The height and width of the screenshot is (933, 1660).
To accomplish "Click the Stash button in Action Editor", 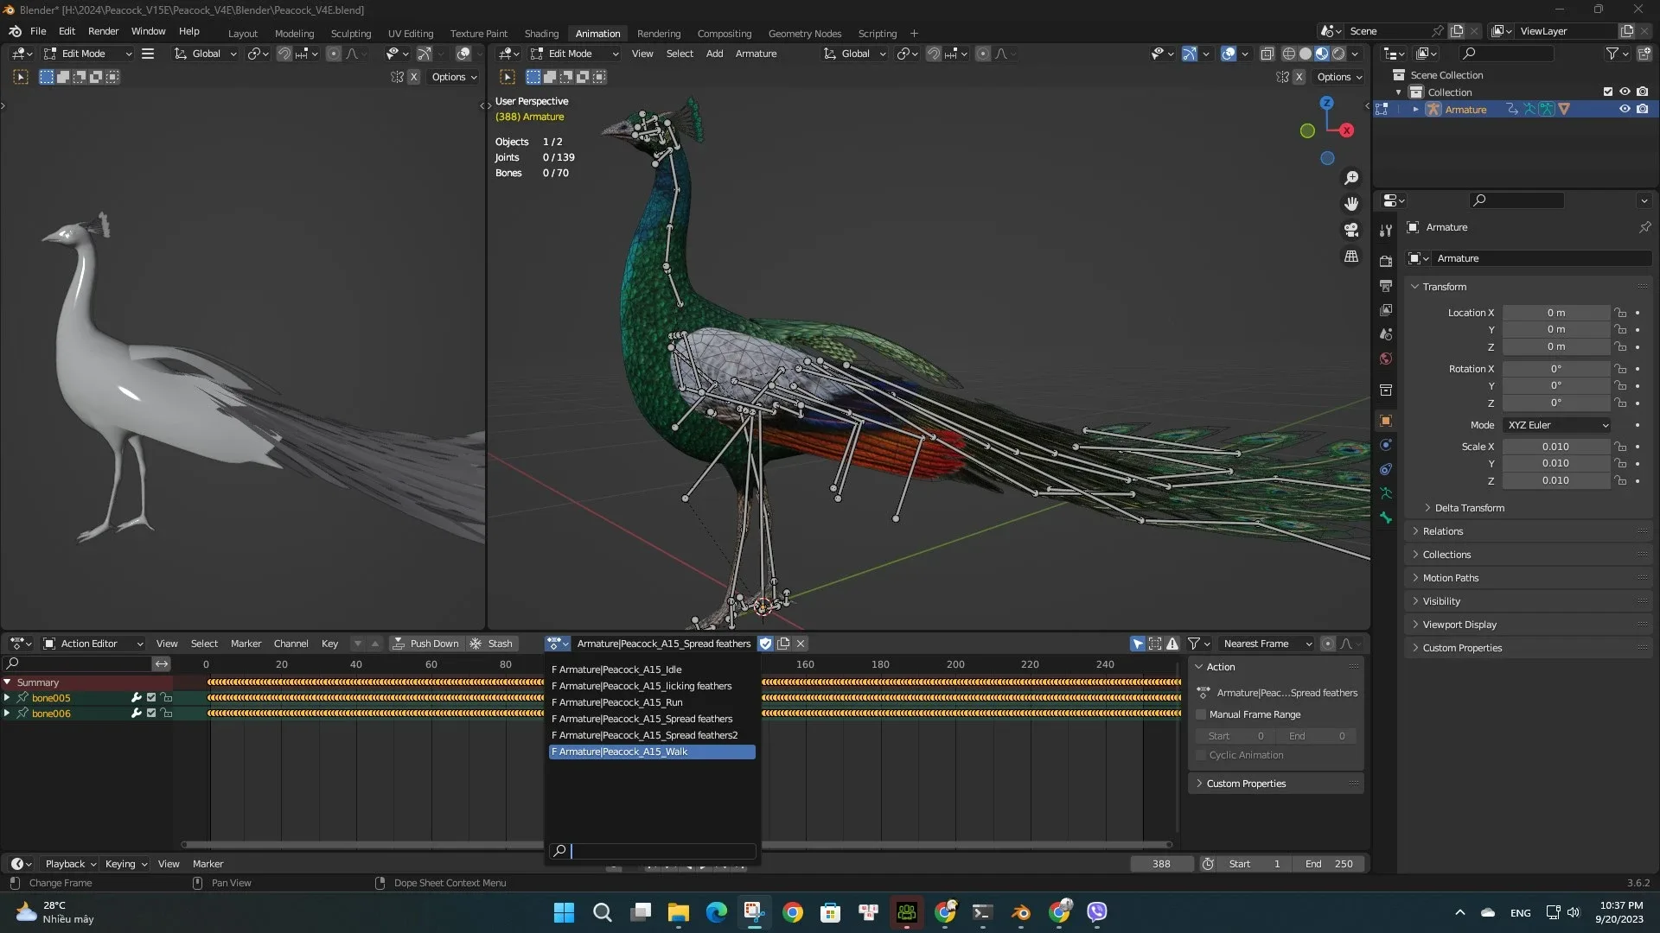I will [x=498, y=643].
